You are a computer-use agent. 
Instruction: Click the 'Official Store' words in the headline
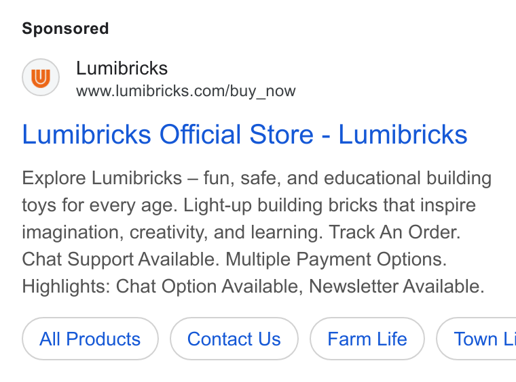[x=236, y=134]
